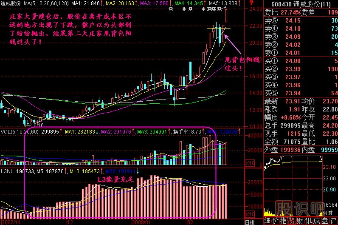This screenshot has width=338, height=225.
Task: Switch to the 盘 tab
Action: coord(325,221)
